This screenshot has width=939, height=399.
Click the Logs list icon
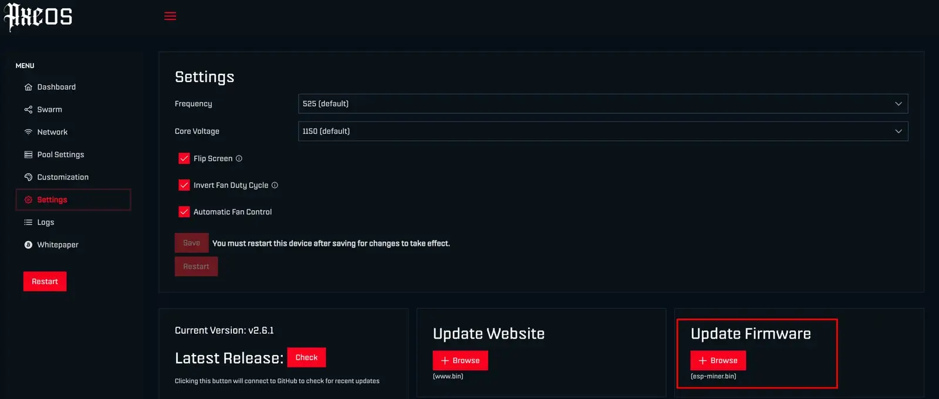pyautogui.click(x=28, y=222)
